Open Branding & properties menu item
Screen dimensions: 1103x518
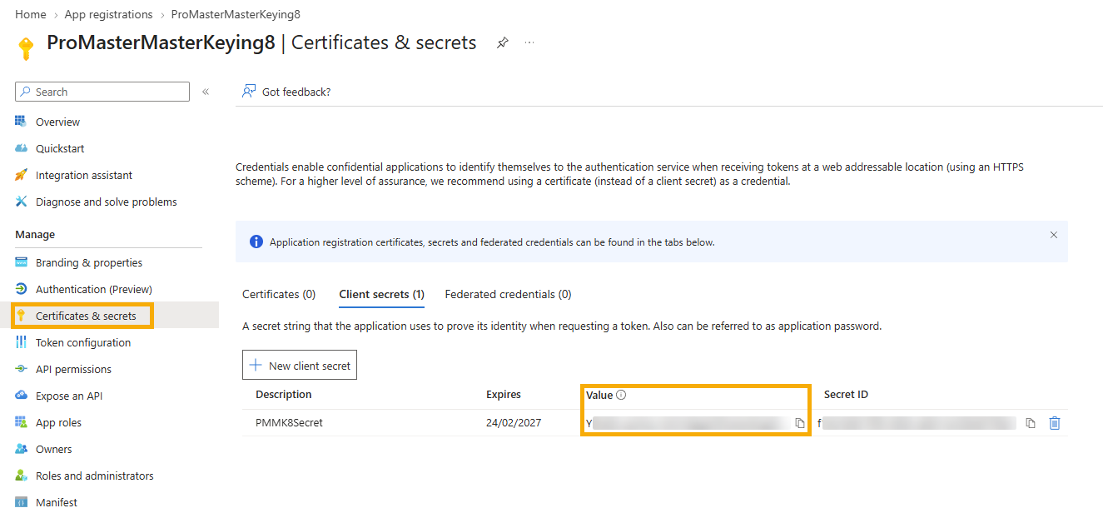click(89, 262)
